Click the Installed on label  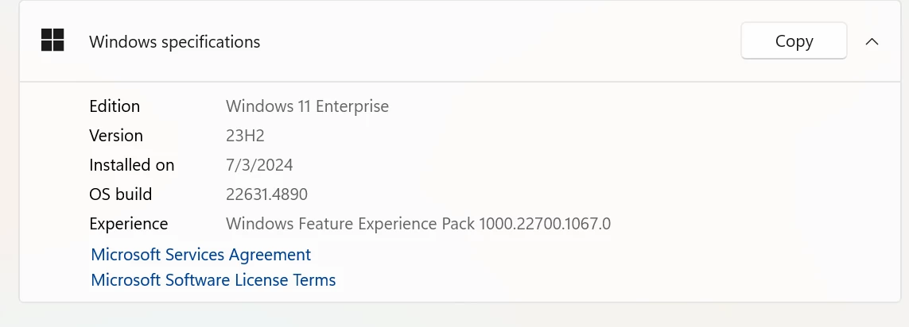(131, 165)
